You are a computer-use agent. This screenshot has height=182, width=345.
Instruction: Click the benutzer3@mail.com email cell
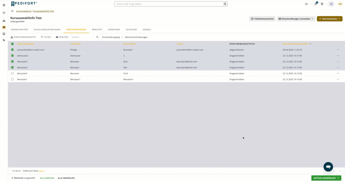click(187, 62)
